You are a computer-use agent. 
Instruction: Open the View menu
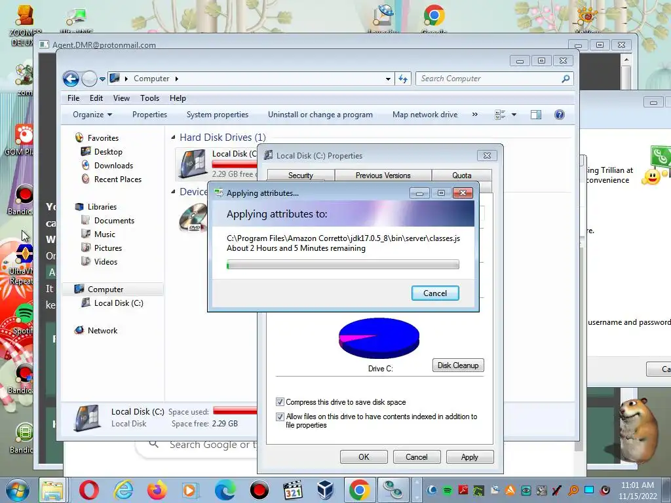click(x=121, y=98)
